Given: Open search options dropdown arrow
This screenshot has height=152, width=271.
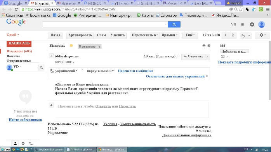Looking at the screenshot, I should coord(165,24).
